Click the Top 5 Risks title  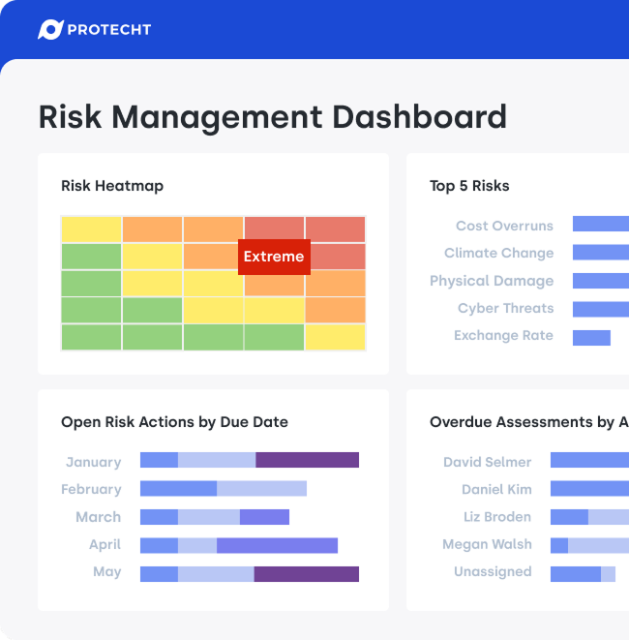[x=469, y=186]
